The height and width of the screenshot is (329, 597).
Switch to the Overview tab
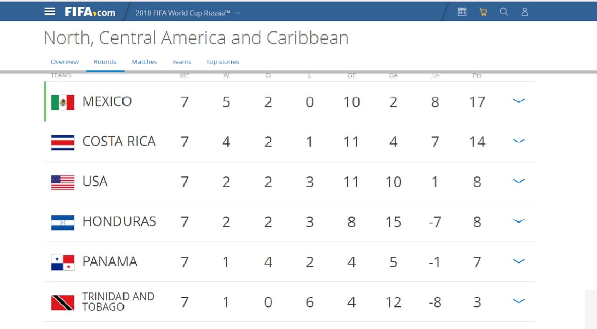tap(65, 62)
